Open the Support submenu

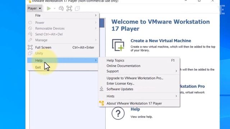pos(139,71)
